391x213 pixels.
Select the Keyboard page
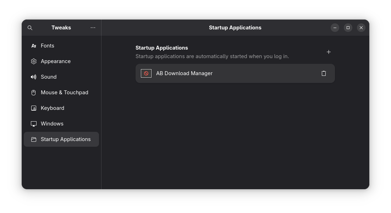[61, 108]
